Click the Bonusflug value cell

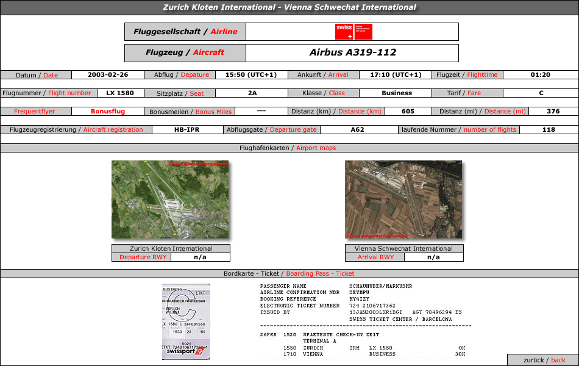click(108, 111)
